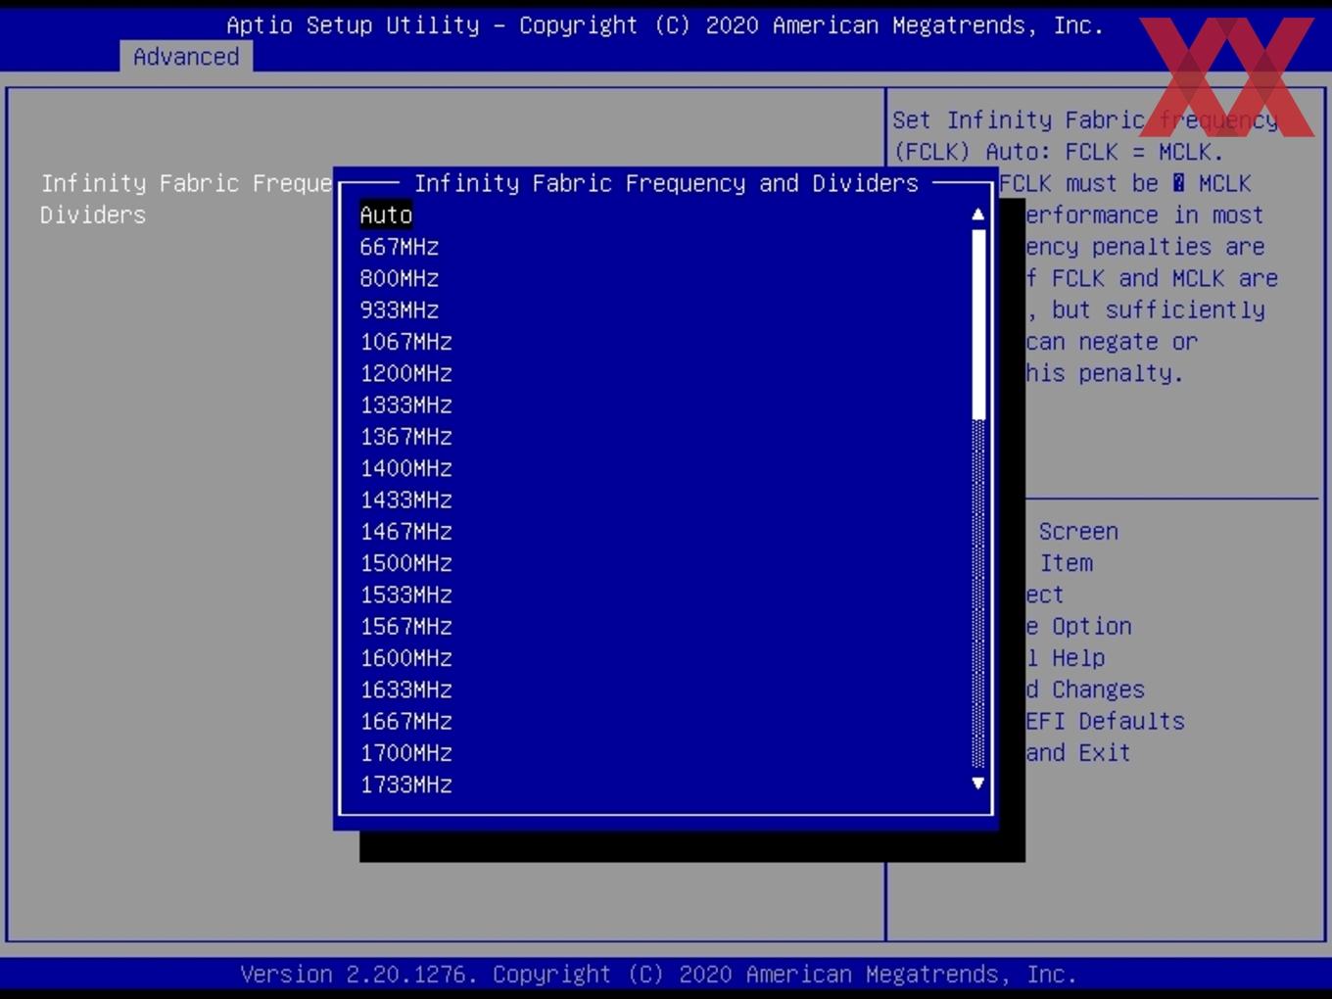Select Infinity Fabric Frequency Dividers setting
Image resolution: width=1332 pixels, height=999 pixels.
coord(186,199)
